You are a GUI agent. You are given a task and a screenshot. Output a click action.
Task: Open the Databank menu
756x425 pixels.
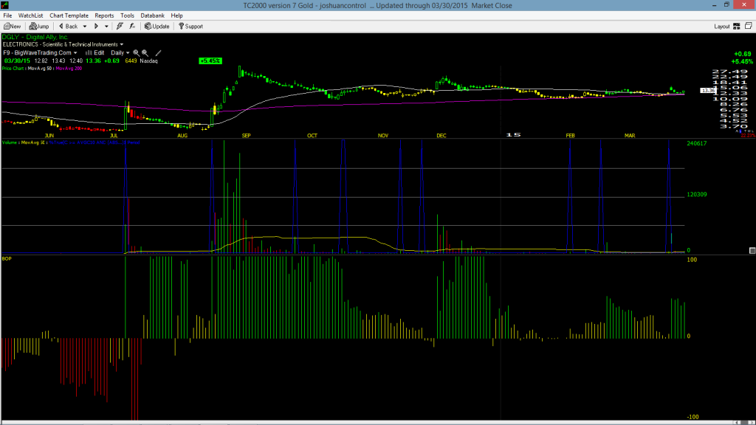pos(152,15)
